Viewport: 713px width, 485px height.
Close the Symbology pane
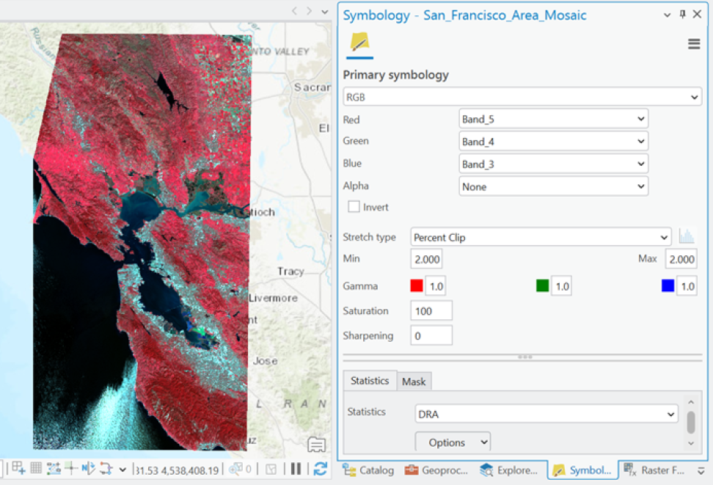697,14
